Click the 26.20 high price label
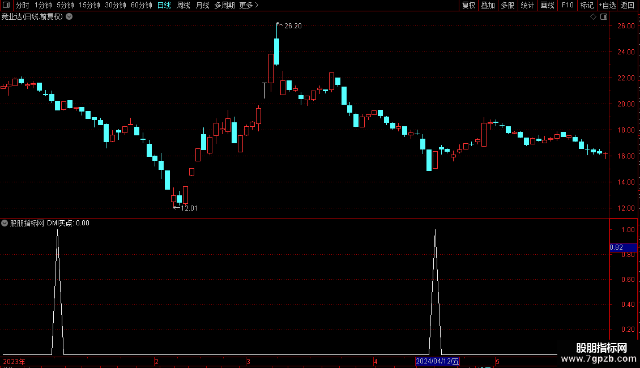640x368 pixels. (293, 26)
